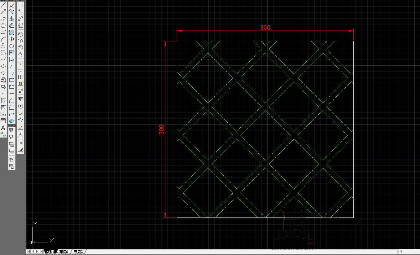
Task: Select the Scale tool
Action: (12, 53)
